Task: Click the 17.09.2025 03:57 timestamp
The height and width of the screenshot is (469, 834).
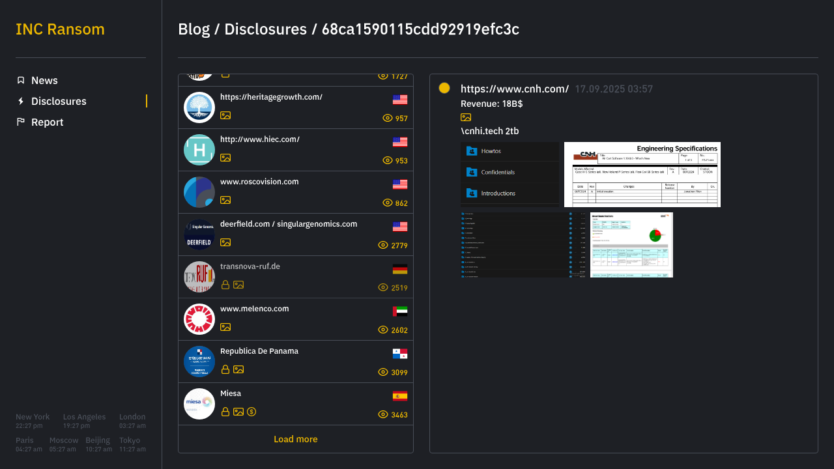Action: pyautogui.click(x=614, y=89)
